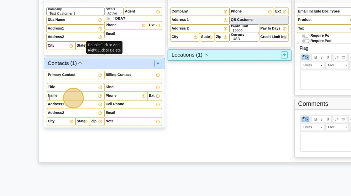Click Italic icon in the Flag editor
The width and height of the screenshot is (351, 196).
322,57
